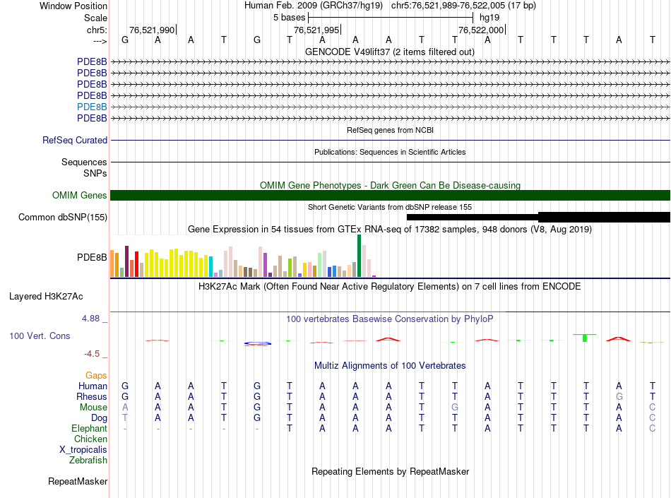This screenshot has height=498, width=671.
Task: Click the Gaps label in alignment track
Action: (96, 376)
